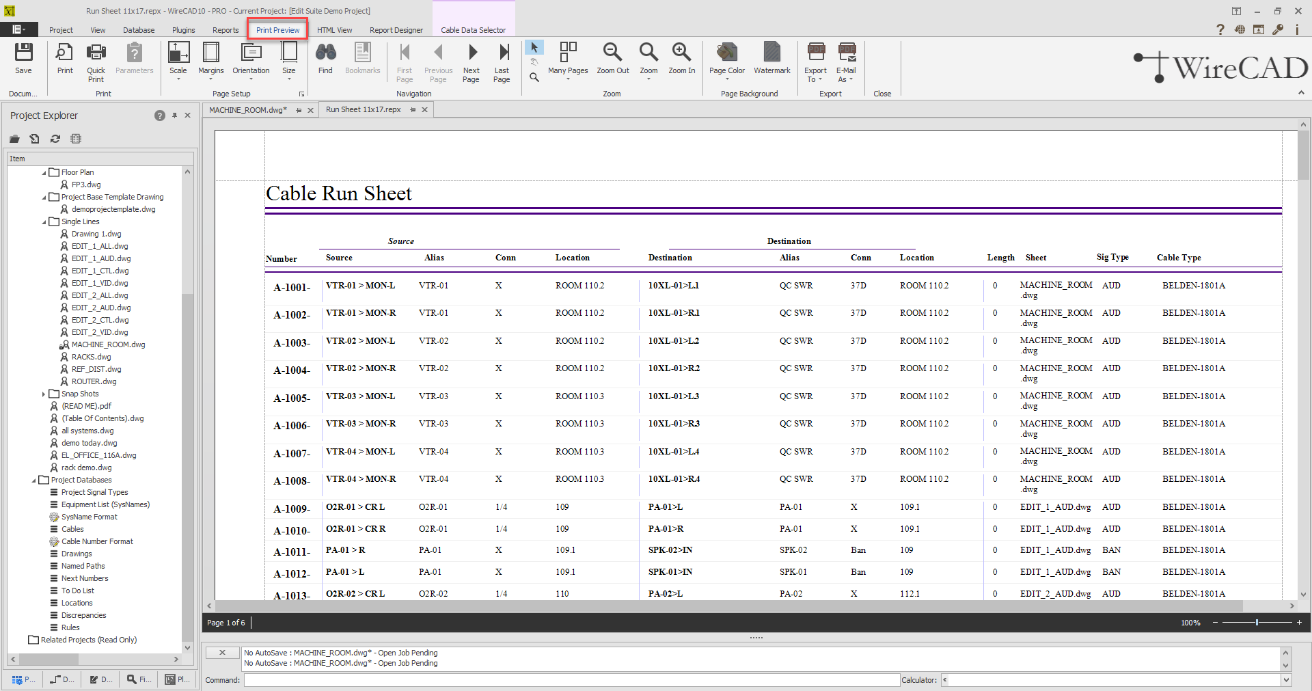
Task: Close the Run Sheet 11x17.repx tab
Action: pos(424,109)
